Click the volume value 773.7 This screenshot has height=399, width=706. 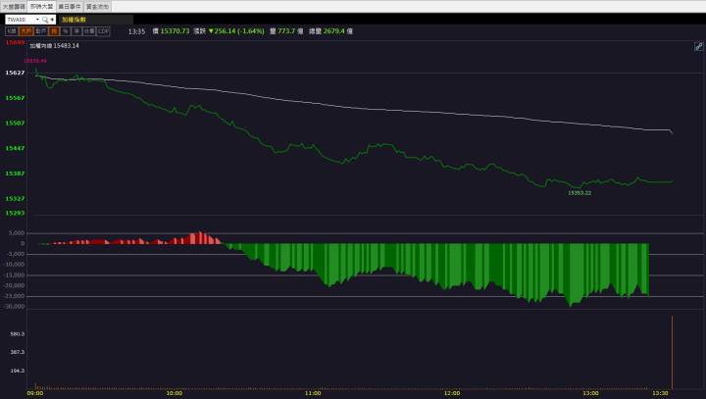(x=286, y=31)
